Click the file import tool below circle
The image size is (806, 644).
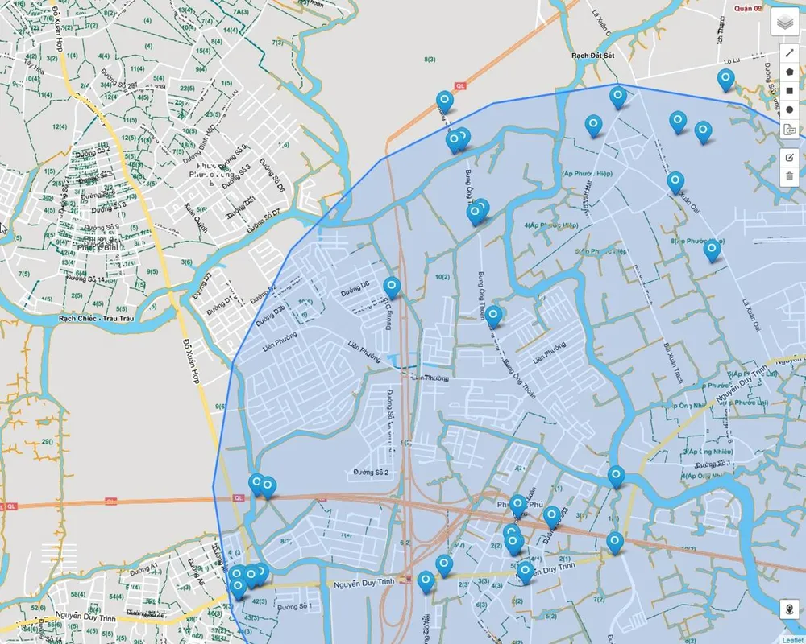pos(790,129)
